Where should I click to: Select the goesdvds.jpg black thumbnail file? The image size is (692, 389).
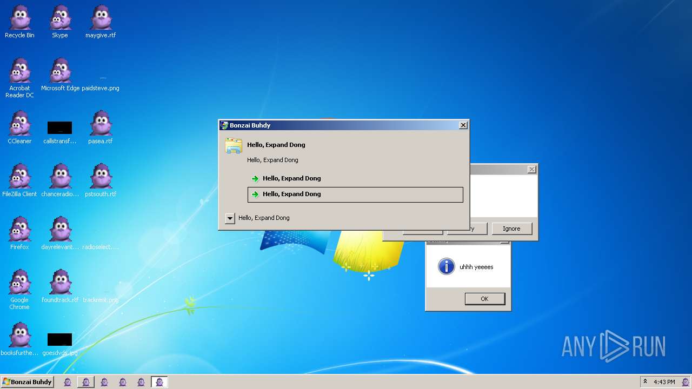point(59,339)
